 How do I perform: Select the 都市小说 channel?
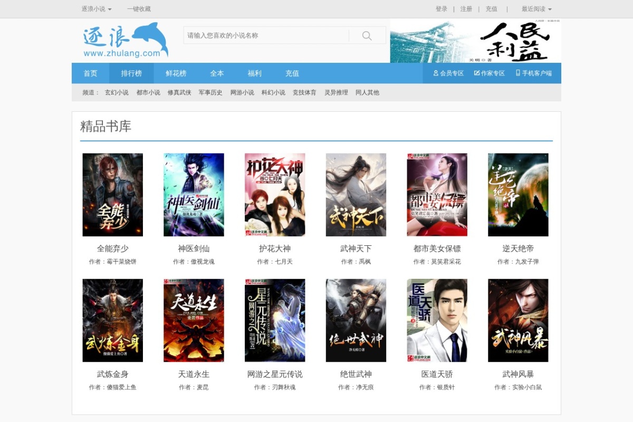click(148, 92)
